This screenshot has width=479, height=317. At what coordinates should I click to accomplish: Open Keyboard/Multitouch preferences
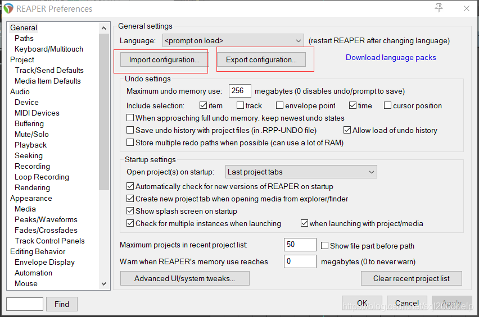[49, 49]
